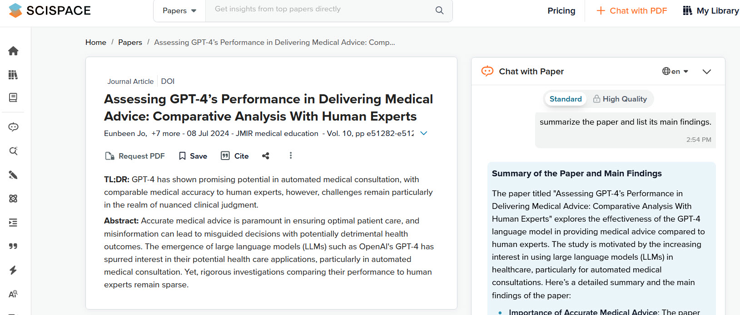Open the quotation marks citation sidebar icon

tap(13, 246)
